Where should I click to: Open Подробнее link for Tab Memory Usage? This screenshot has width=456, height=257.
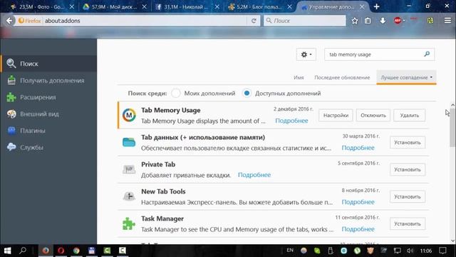coord(291,121)
